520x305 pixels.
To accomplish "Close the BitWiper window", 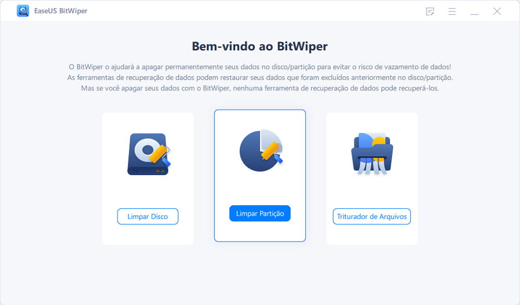I will click(497, 11).
